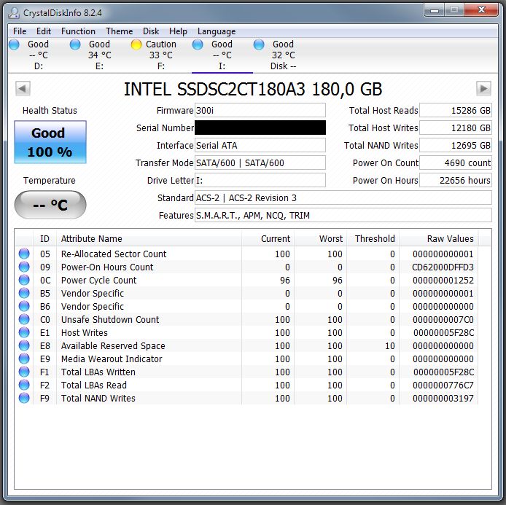
Task: Click threshold value 10 for Available Reserved Space
Action: (x=390, y=345)
